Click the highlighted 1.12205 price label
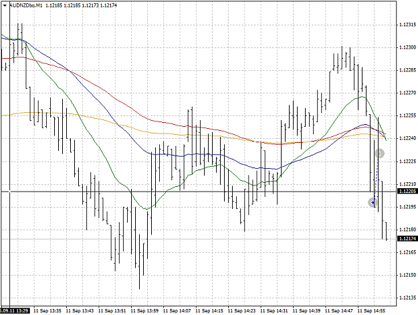This screenshot has width=418, height=315. point(407,191)
